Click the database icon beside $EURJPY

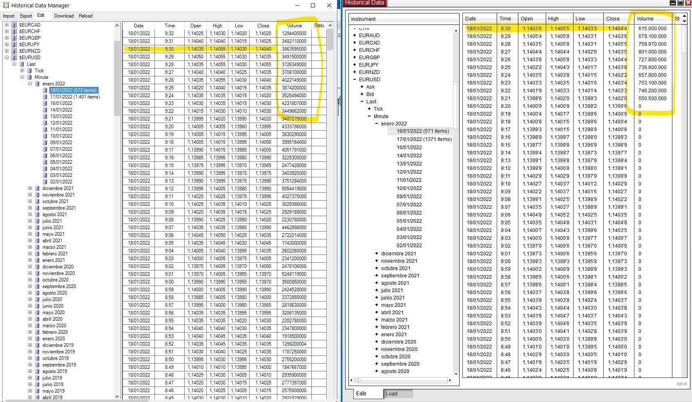tap(14, 45)
